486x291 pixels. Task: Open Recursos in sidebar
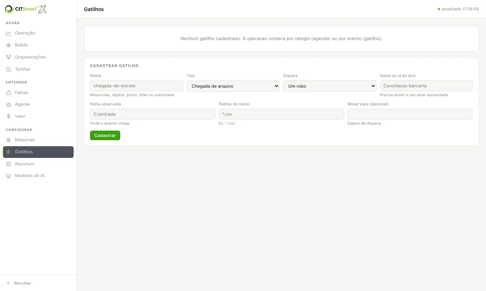[x=38, y=164]
